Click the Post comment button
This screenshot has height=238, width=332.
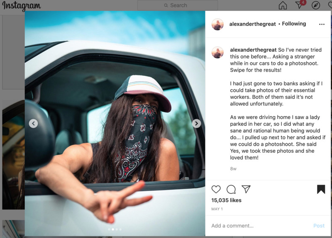pyautogui.click(x=319, y=226)
